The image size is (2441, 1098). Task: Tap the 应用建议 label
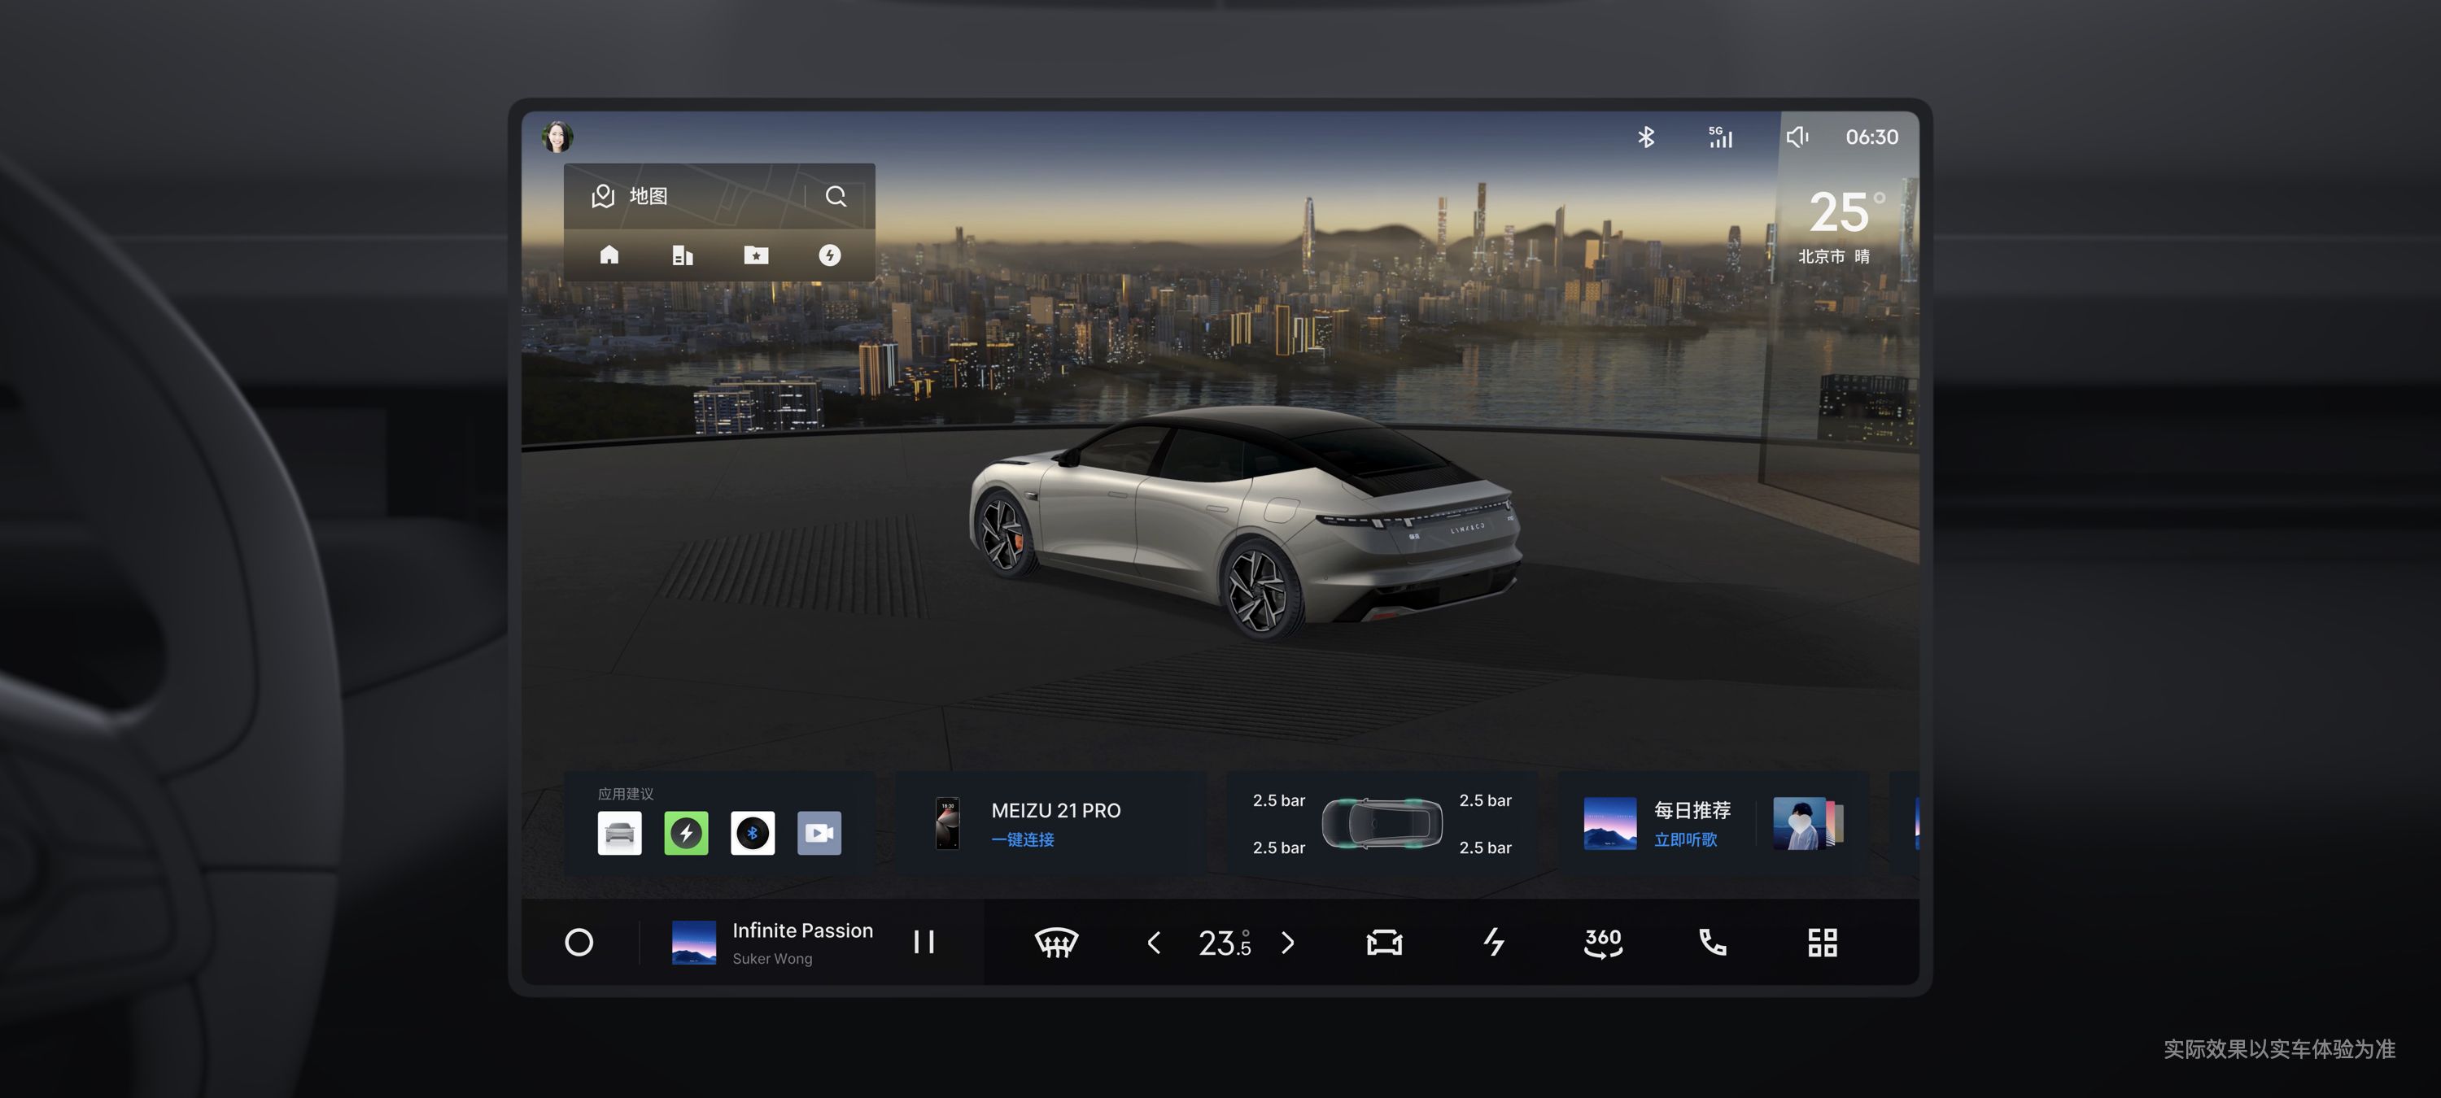click(x=626, y=794)
